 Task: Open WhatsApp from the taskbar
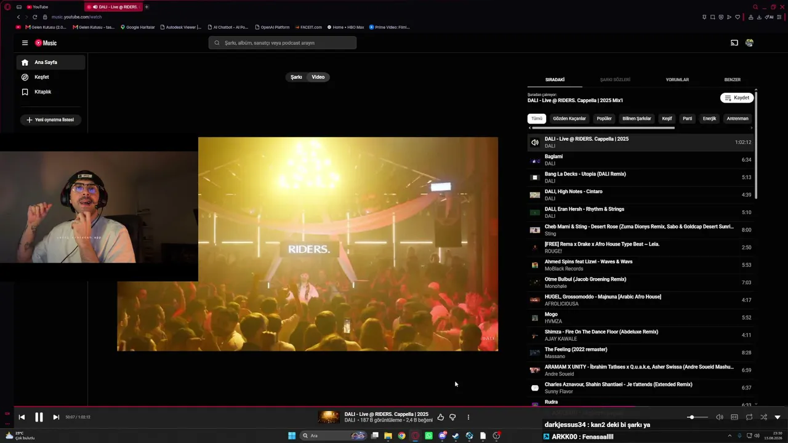(428, 436)
